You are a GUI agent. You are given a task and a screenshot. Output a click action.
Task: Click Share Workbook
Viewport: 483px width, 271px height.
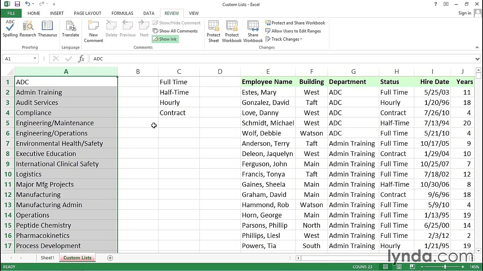[x=253, y=32]
